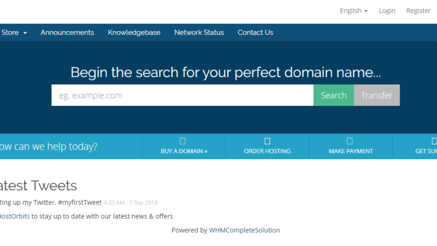Viewport: 437px width, 246px height.
Task: Click the 'can we help today?' text
Action: [x=56, y=146]
